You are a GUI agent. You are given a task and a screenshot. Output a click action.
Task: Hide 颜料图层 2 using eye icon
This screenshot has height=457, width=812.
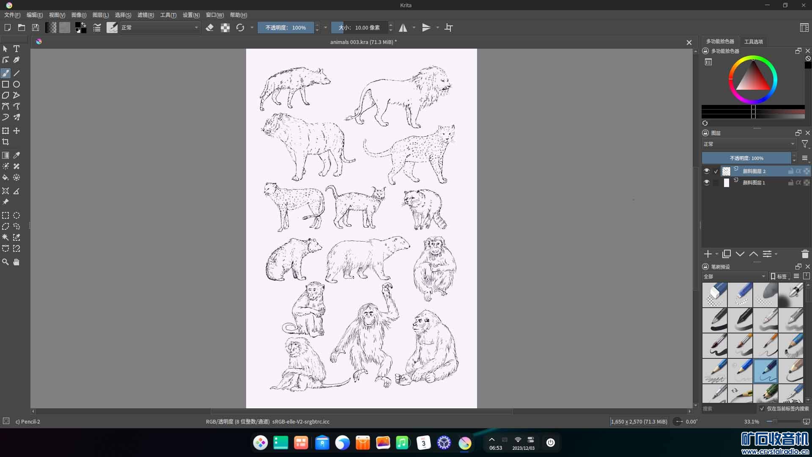[x=706, y=171]
